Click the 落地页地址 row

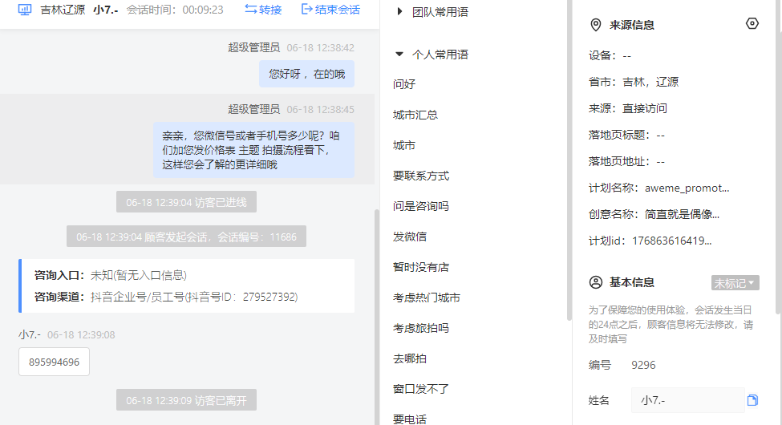(x=626, y=162)
